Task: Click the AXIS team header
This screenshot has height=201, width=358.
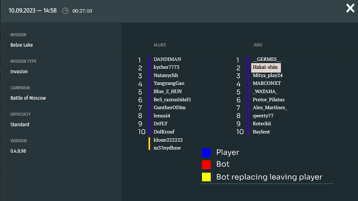Action: click(258, 45)
